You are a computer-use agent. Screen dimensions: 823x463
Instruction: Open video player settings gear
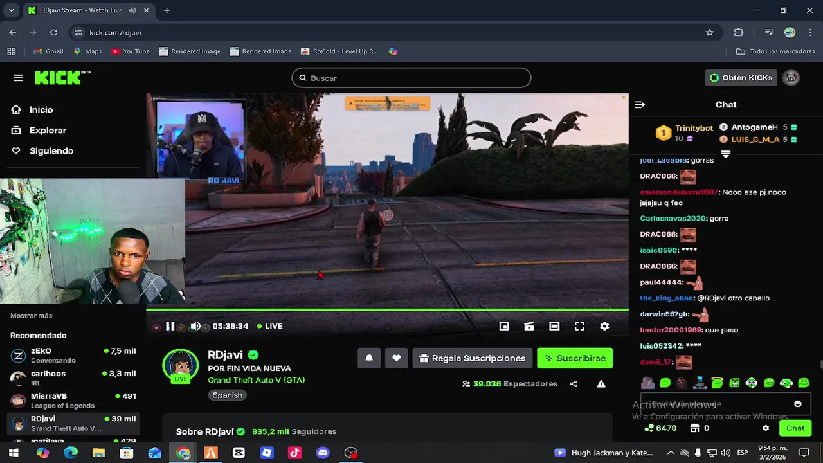[x=604, y=326]
